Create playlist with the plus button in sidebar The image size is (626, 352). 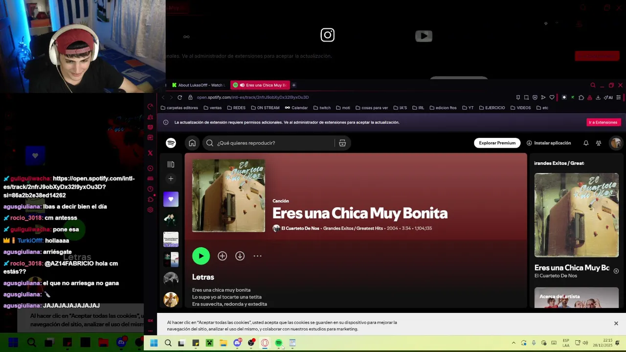pyautogui.click(x=171, y=178)
